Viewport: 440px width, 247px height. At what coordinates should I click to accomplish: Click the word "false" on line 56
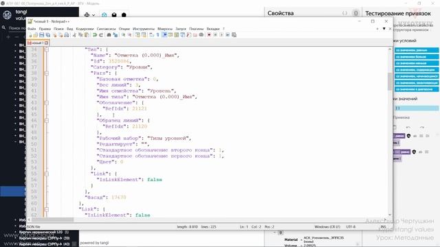(x=155, y=180)
